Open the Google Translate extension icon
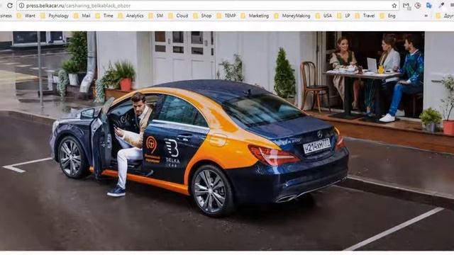 coord(429,5)
